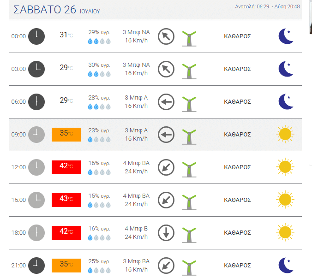Click the 4 Μπφ Β wind text at 18:00
The width and height of the screenshot is (312, 278).
pyautogui.click(x=136, y=229)
